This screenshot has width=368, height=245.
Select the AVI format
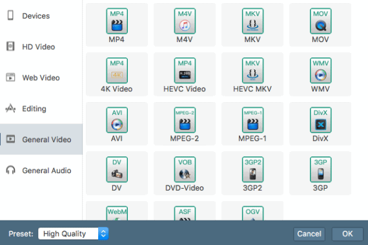[117, 123]
